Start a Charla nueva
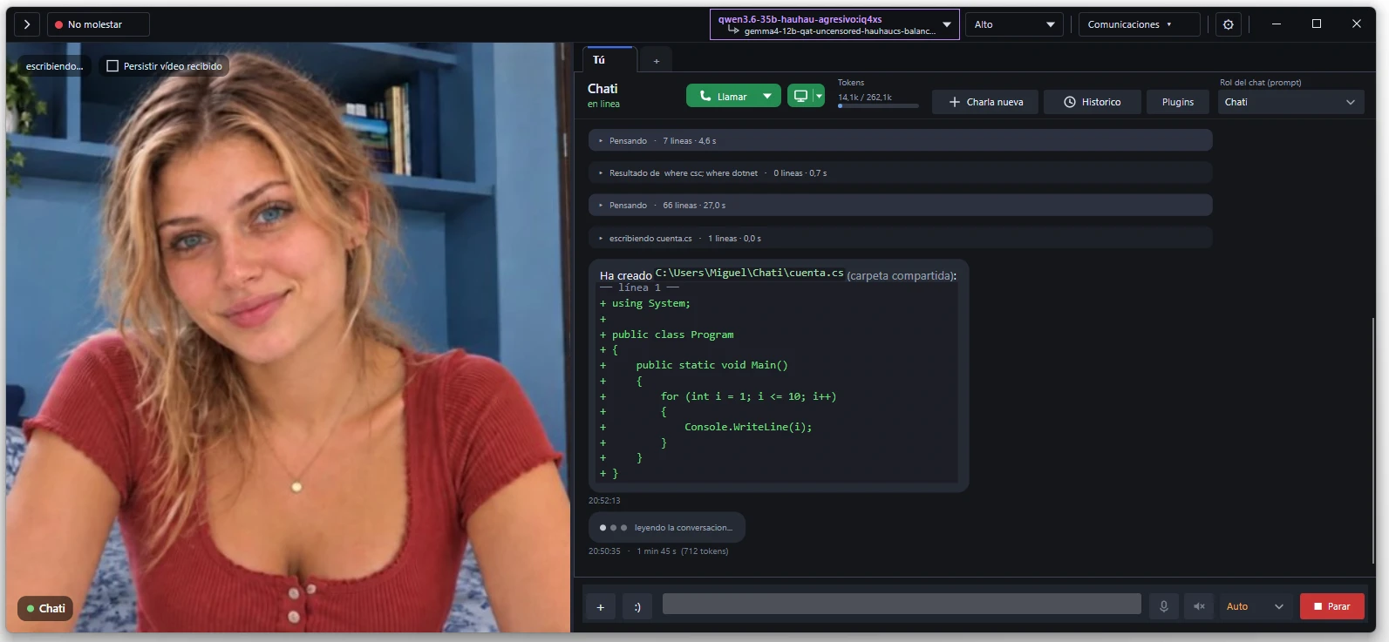This screenshot has height=642, width=1389. (x=985, y=102)
